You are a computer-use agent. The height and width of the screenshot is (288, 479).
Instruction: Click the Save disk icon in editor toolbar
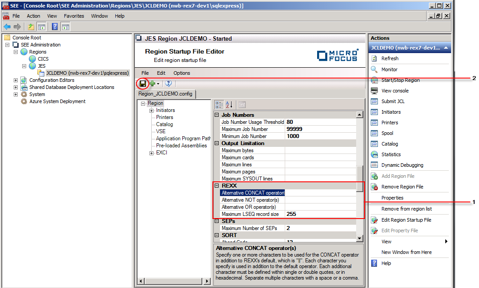coord(142,83)
